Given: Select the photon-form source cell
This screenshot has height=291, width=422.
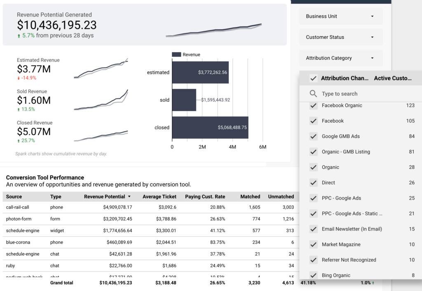Looking at the screenshot, I should click(19, 219).
